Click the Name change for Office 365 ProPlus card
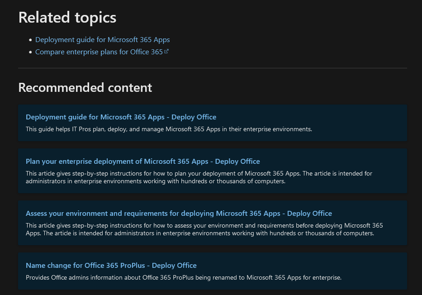 click(111, 265)
